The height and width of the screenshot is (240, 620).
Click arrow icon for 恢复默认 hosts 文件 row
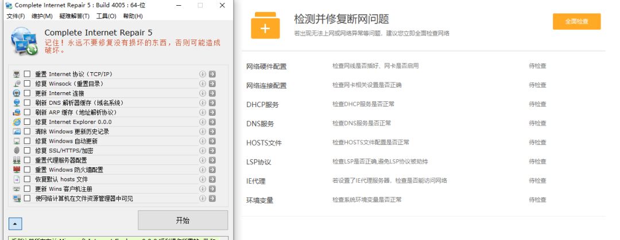click(212, 179)
